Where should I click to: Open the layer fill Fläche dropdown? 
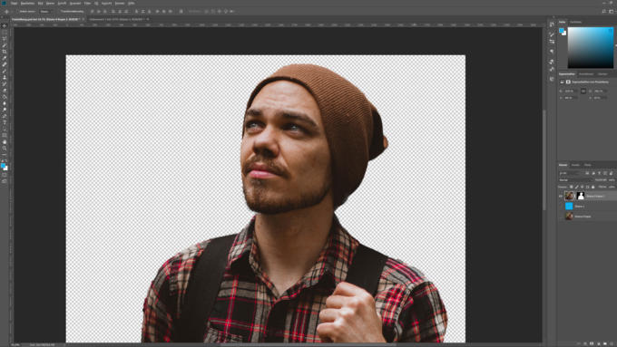click(x=612, y=187)
